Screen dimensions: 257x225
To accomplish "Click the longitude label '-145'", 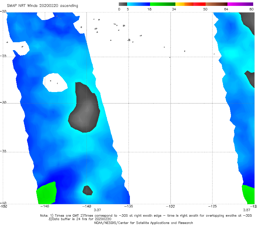I will 45,206.
